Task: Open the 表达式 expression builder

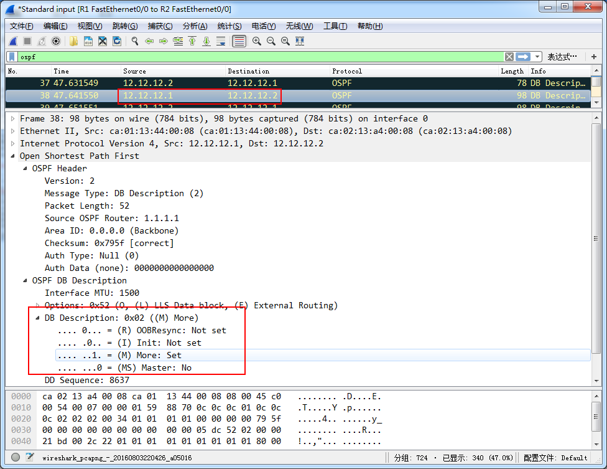Action: click(562, 57)
